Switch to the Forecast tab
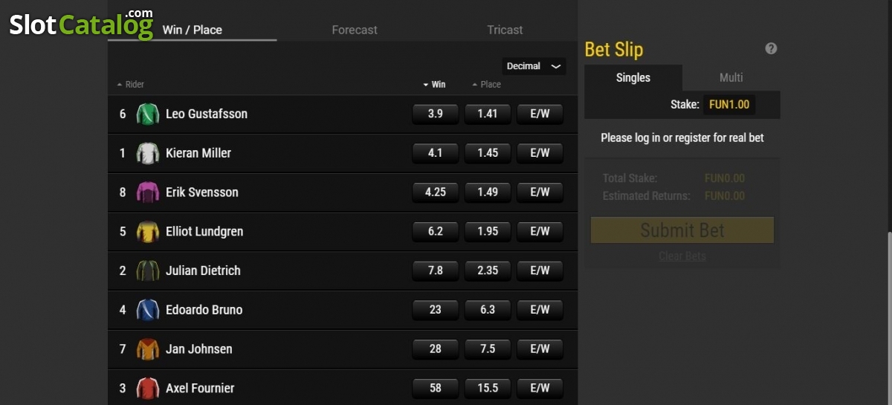 click(x=355, y=30)
